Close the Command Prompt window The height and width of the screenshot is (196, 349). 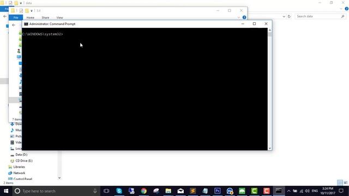pyautogui.click(x=266, y=24)
